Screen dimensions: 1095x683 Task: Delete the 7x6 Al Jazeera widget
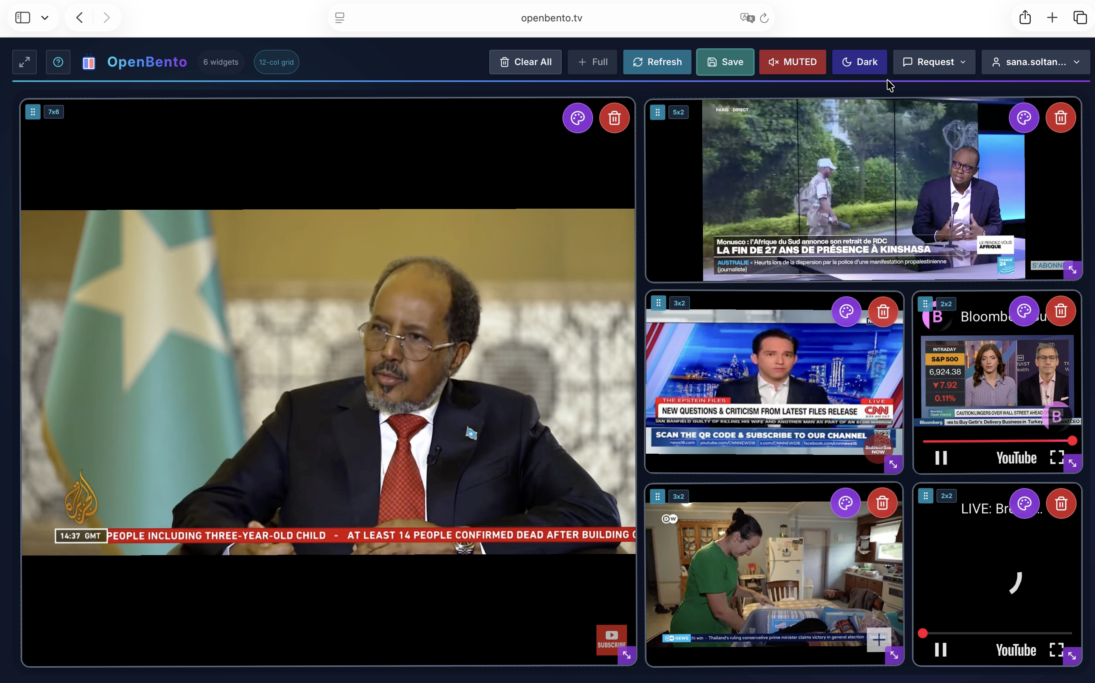click(614, 118)
